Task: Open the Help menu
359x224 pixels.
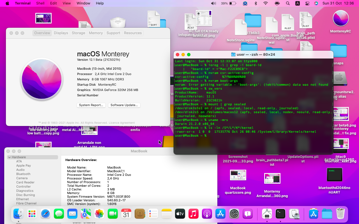Action: click(100, 3)
